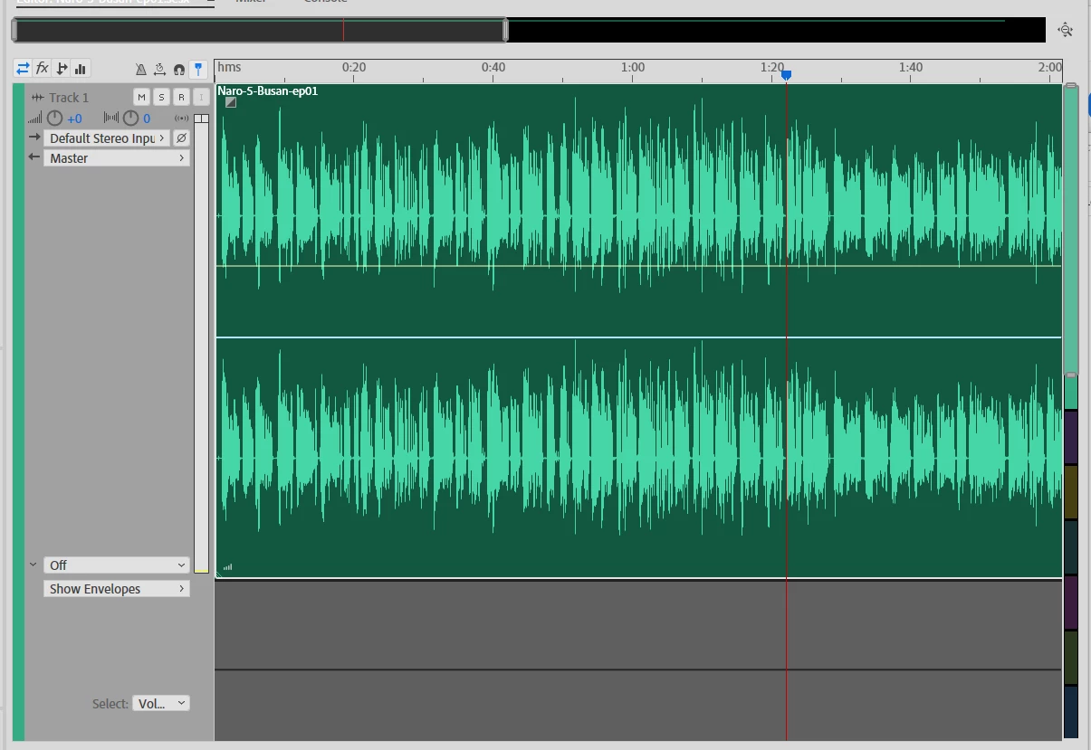Image resolution: width=1091 pixels, height=750 pixels.
Task: Click the output arrow icon beside Master
Action: (x=34, y=157)
